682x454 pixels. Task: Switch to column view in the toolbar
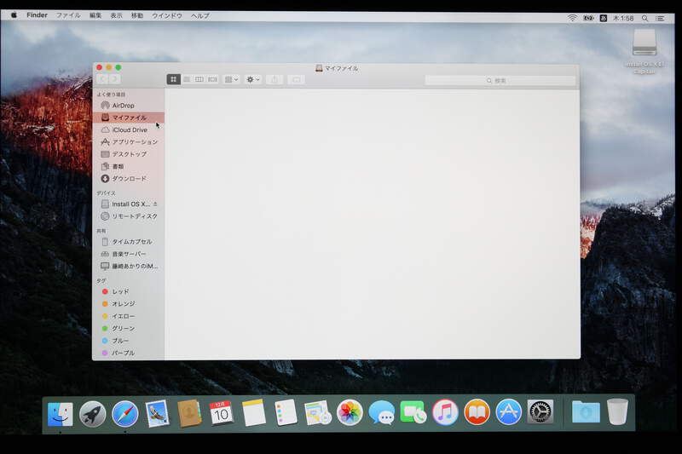tap(199, 79)
